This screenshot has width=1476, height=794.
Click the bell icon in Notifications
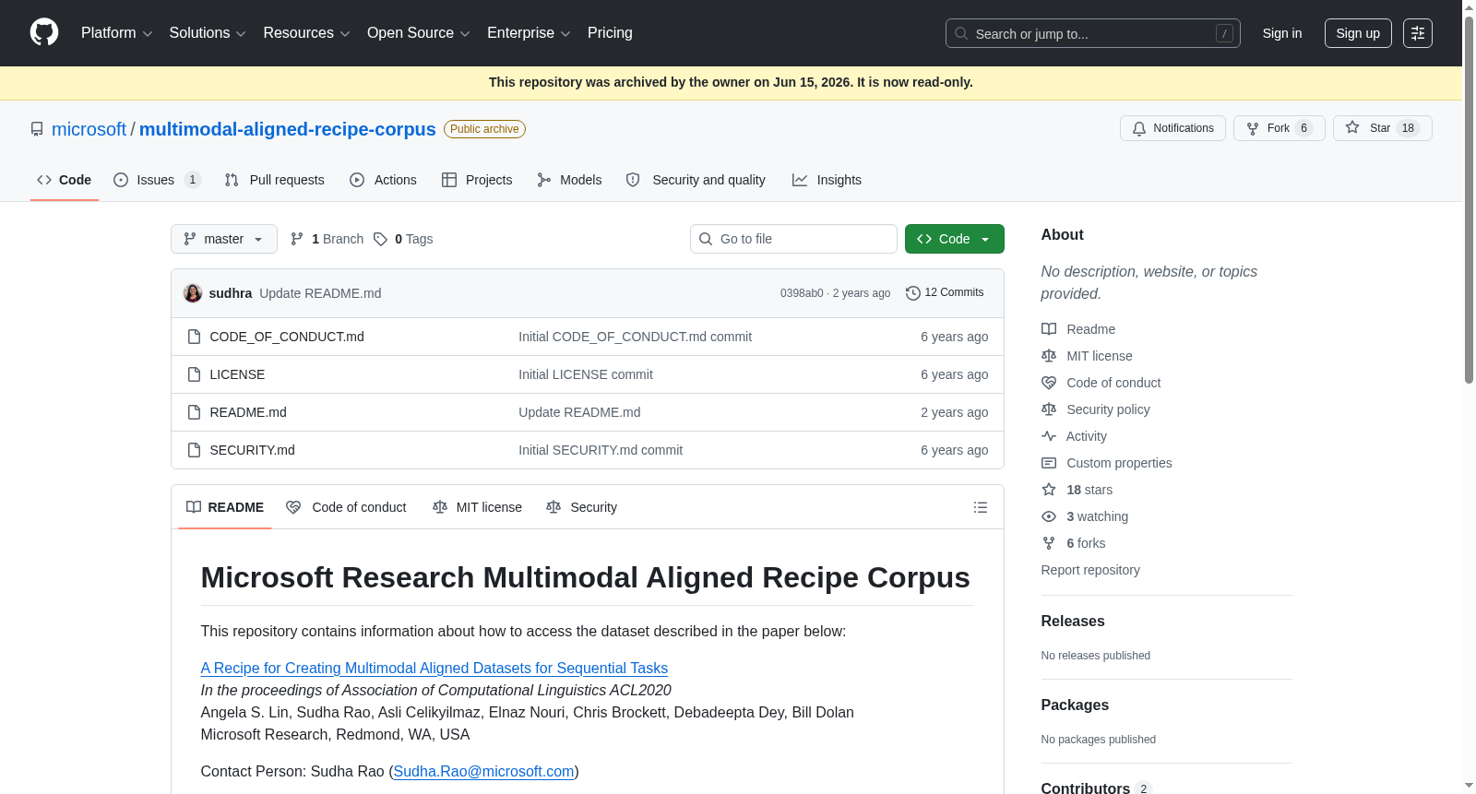[1139, 128]
